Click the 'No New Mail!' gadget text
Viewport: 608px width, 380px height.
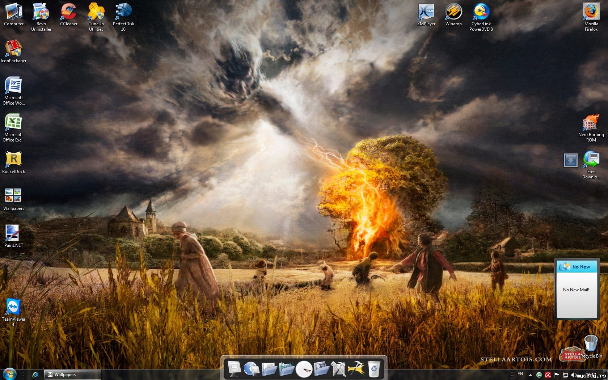[x=576, y=290]
